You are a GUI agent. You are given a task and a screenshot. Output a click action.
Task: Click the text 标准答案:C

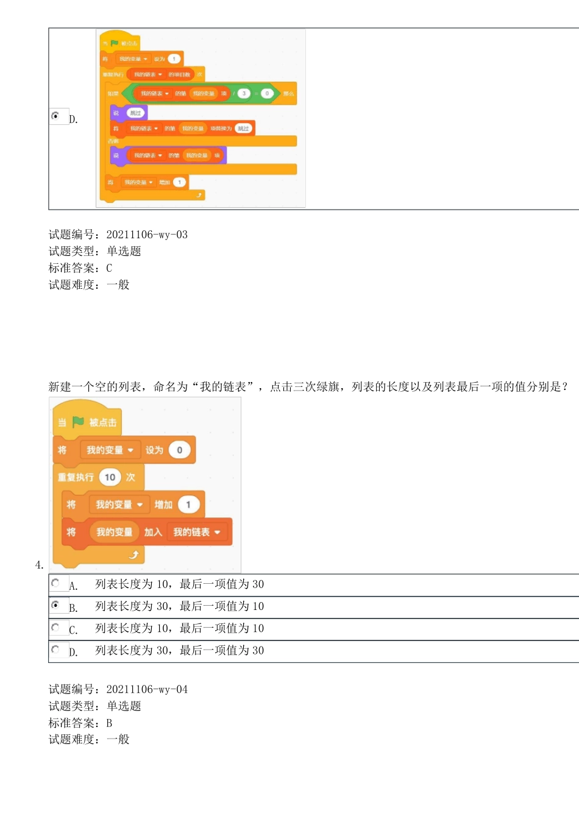pos(80,268)
